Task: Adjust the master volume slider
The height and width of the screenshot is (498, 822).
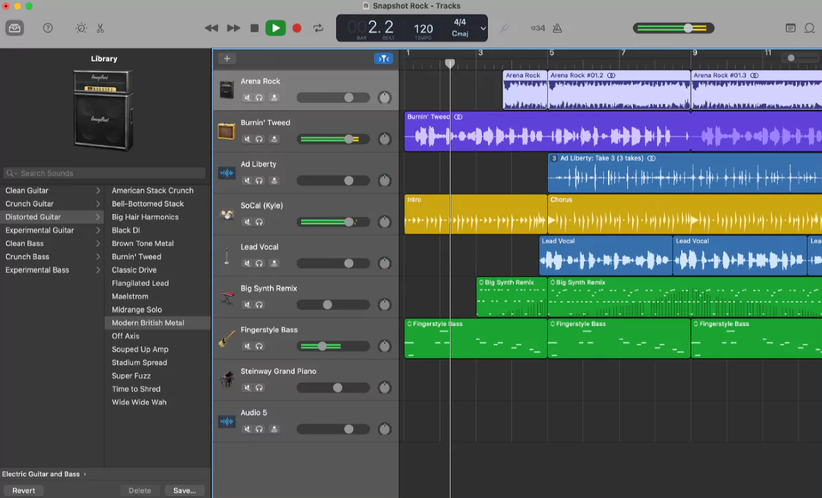Action: pos(674,28)
